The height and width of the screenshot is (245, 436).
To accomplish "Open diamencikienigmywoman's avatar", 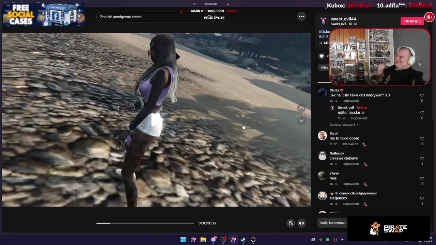I will (322, 196).
